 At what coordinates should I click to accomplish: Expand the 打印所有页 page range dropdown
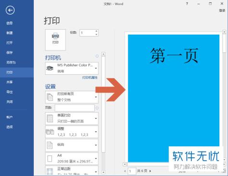[72, 97]
